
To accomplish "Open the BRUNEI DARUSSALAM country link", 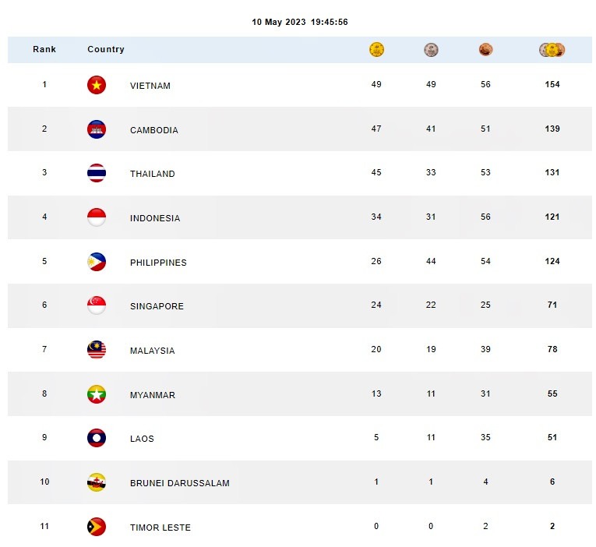I will click(180, 483).
